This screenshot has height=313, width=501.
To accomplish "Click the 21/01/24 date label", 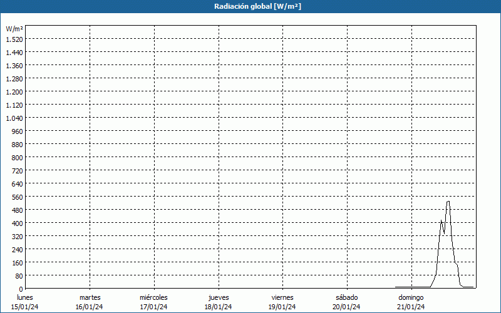I will (411, 307).
